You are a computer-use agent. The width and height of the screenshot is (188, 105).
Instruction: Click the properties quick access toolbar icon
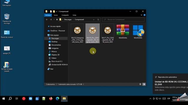51,11
